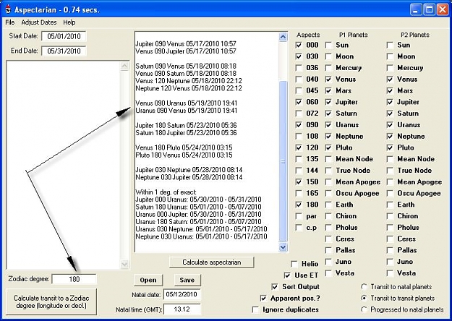Open the Adjust Dates menu

(39, 22)
